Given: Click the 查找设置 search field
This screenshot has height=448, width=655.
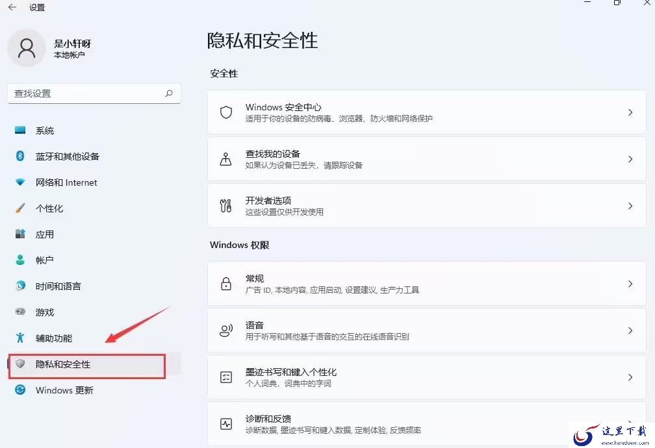Looking at the screenshot, I should click(94, 93).
